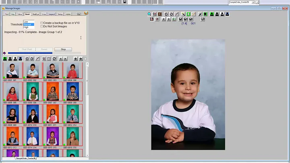290x163 pixels.
Task: Click the up arrow icon above thumbnails
Action: (x=75, y=59)
